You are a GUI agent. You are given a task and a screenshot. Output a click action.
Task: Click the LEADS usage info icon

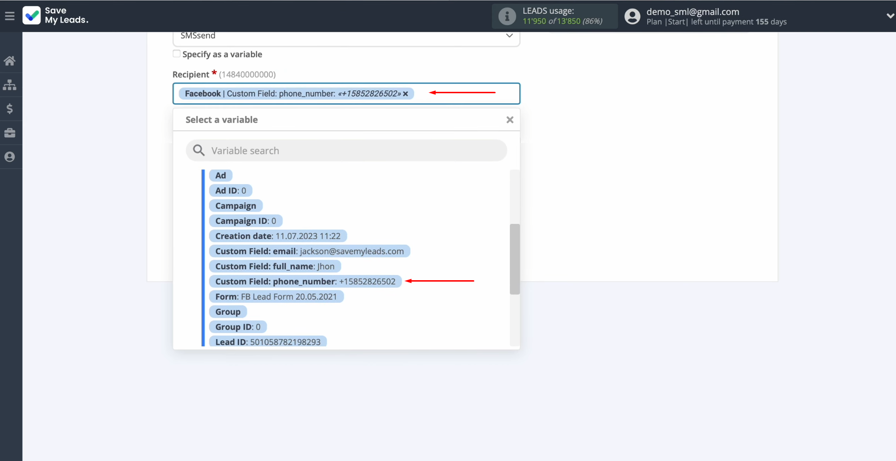pyautogui.click(x=507, y=16)
